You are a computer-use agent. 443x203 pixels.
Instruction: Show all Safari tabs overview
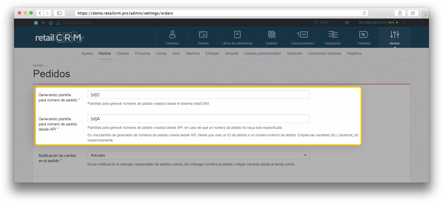(413, 13)
